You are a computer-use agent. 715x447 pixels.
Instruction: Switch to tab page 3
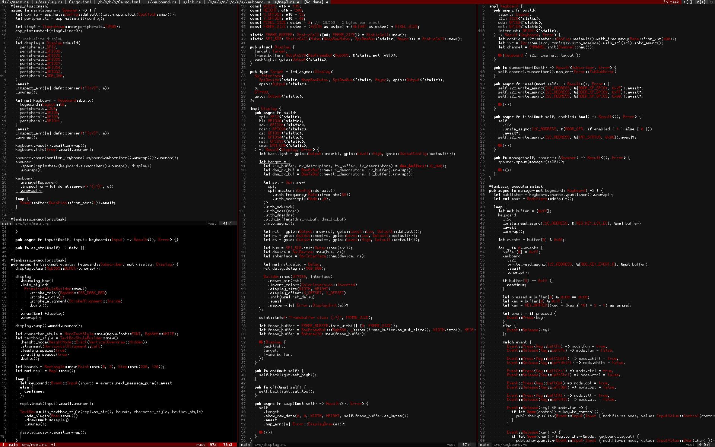(x=711, y=2)
